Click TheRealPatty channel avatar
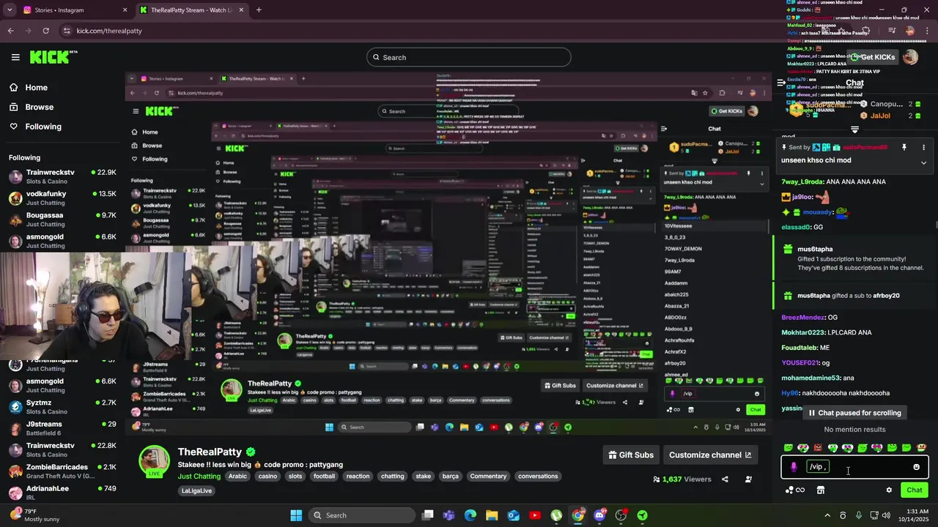This screenshot has height=527, width=938. (154, 461)
